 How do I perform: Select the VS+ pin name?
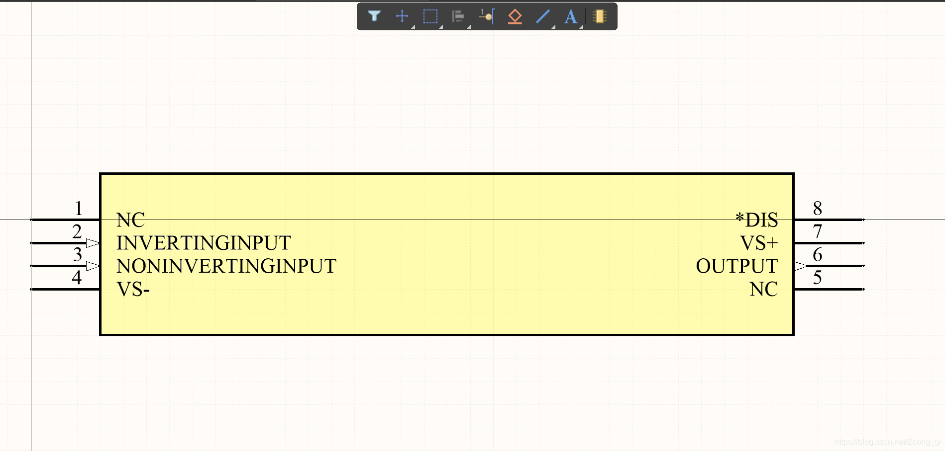click(759, 243)
